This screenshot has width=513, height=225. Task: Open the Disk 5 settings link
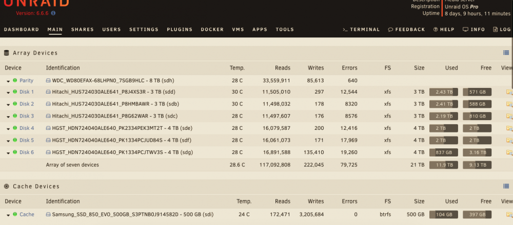[x=27, y=140]
